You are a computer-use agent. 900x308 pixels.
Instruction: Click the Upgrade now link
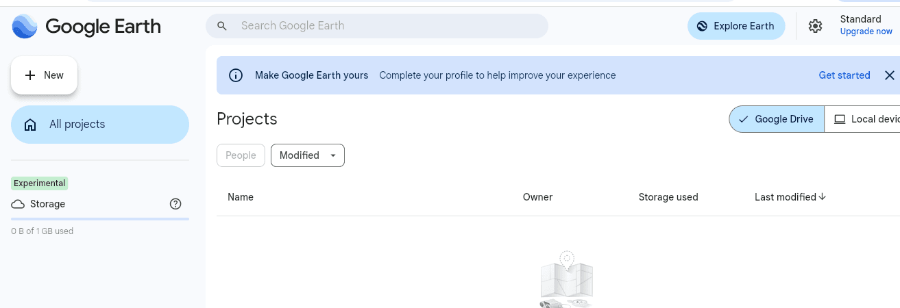coord(866,31)
